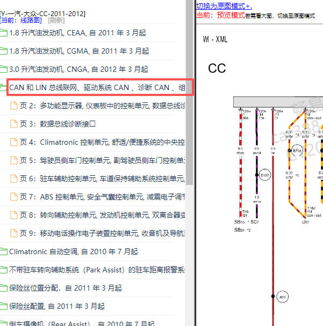Expand 3.0 升汽油发动机 CNGA entry

point(78,69)
